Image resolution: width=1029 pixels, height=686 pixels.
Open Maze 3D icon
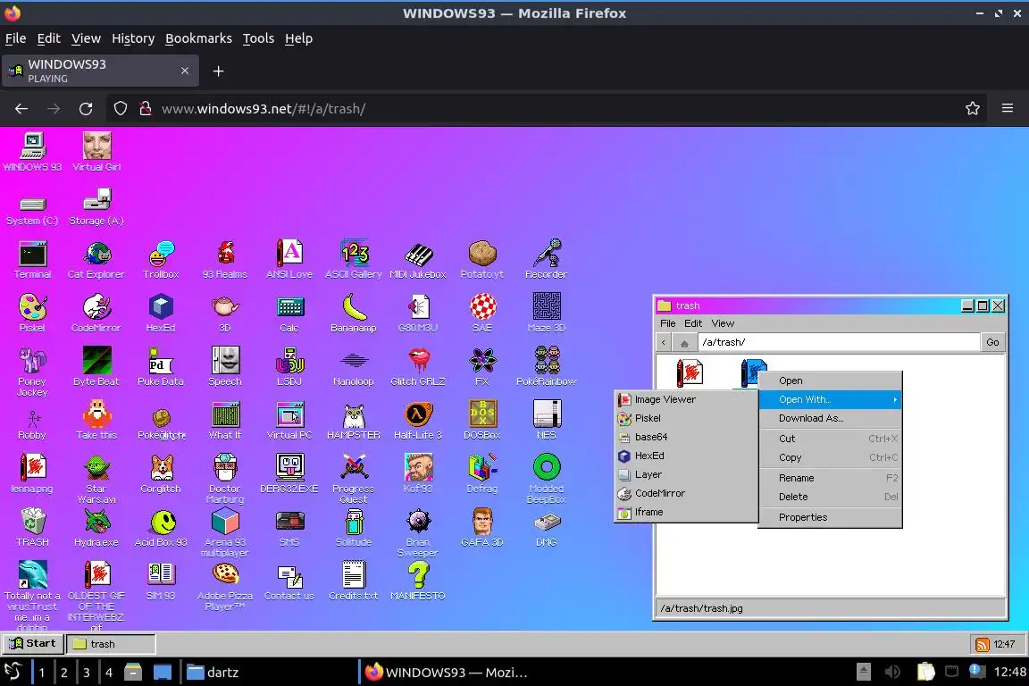pos(546,314)
